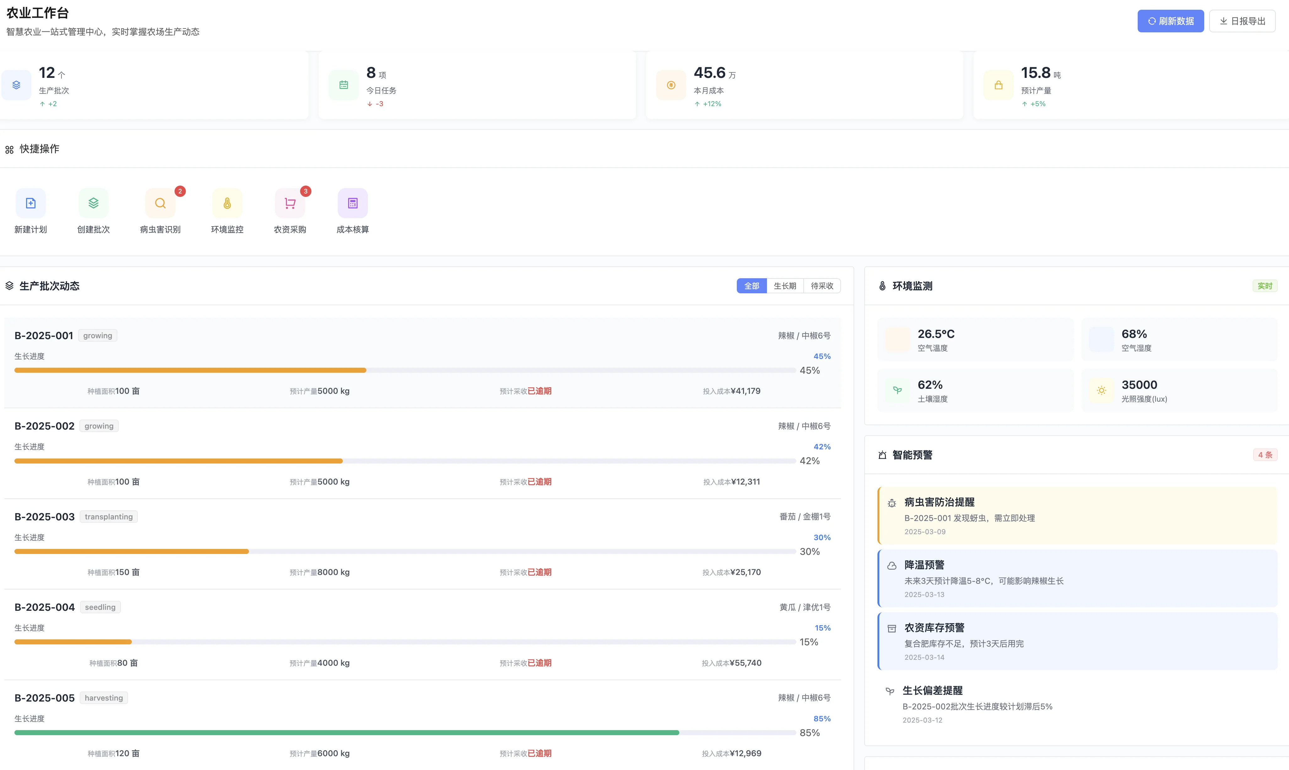Click the 今日任务 calendar icon

(x=343, y=84)
